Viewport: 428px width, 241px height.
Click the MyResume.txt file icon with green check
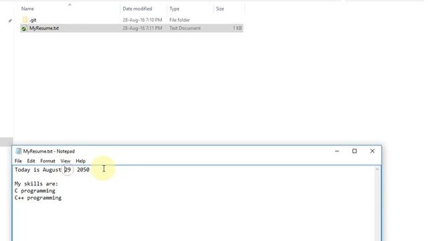(x=24, y=28)
